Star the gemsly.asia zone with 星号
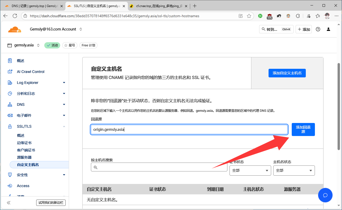The image size is (342, 210). click(x=70, y=45)
